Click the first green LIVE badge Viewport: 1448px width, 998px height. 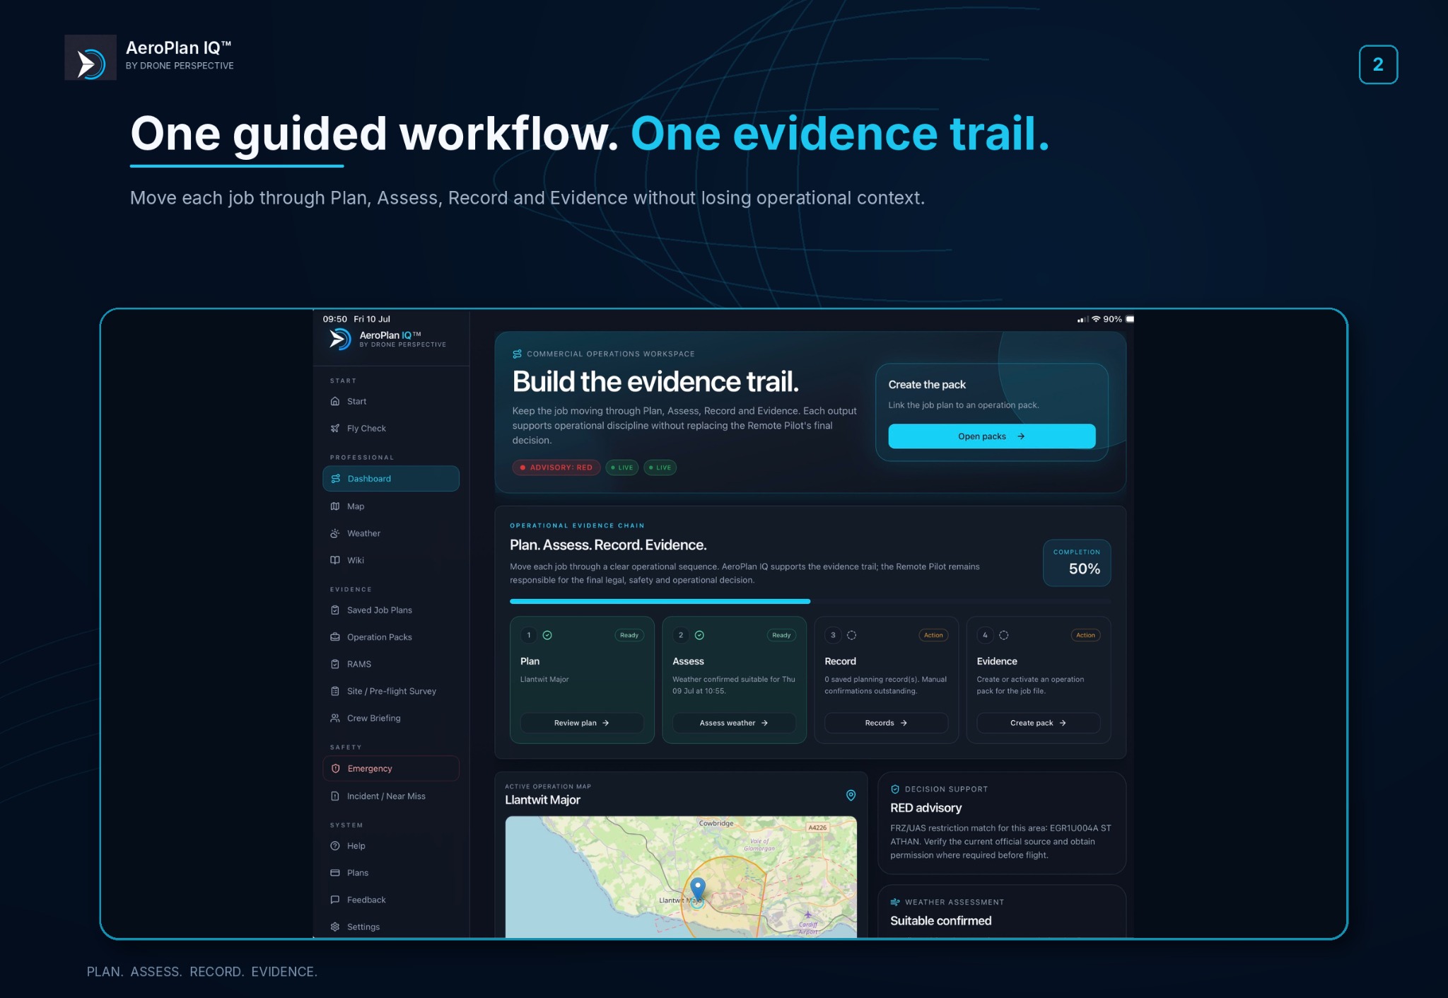click(621, 467)
